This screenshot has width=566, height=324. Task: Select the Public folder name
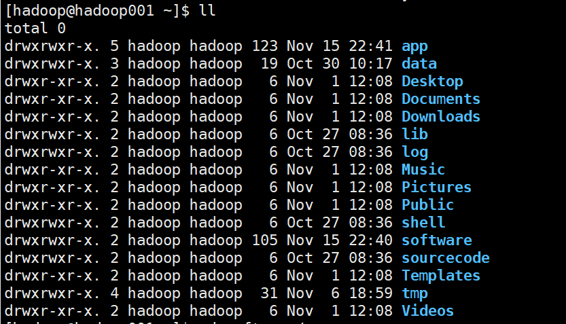coord(428,205)
